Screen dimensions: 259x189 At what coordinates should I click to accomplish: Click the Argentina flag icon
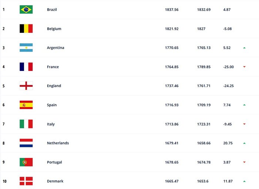26,48
